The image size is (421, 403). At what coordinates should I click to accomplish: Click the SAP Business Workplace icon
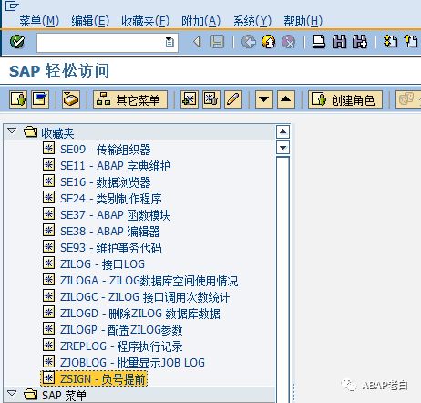[71, 99]
